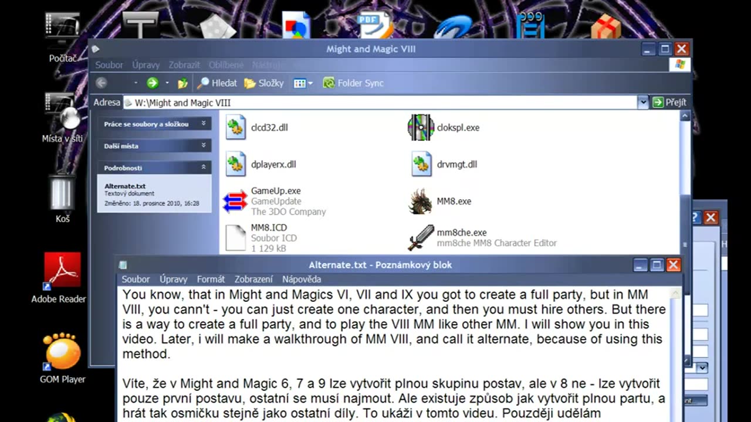Click Alternate.txt name in details panel
This screenshot has height=422, width=751.
click(x=125, y=186)
